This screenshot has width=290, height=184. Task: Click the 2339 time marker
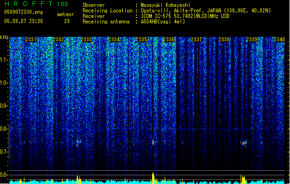[x=252, y=40]
